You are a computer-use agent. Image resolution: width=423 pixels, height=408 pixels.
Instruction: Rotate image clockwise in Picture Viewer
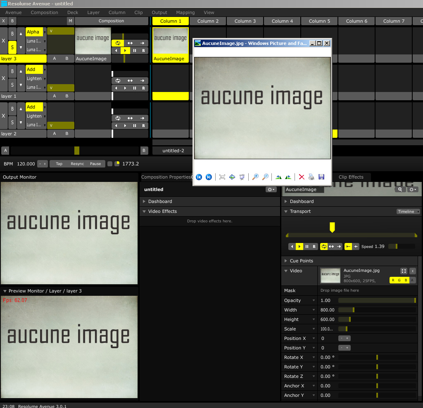pyautogui.click(x=278, y=177)
